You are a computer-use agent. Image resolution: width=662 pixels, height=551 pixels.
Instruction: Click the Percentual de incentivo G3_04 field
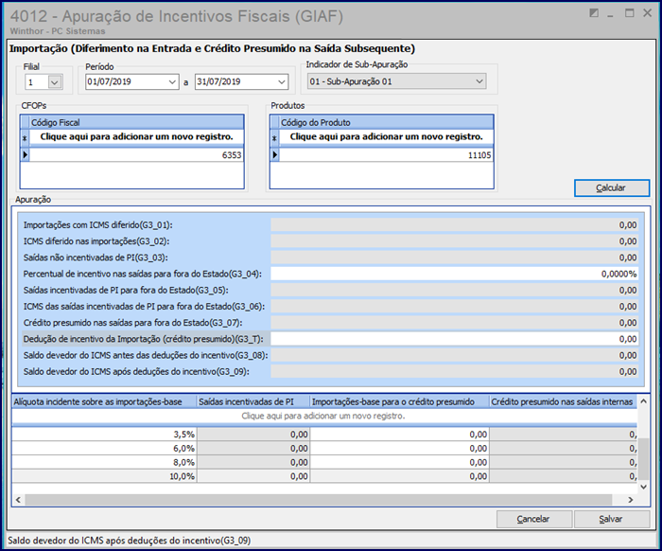pyautogui.click(x=454, y=274)
